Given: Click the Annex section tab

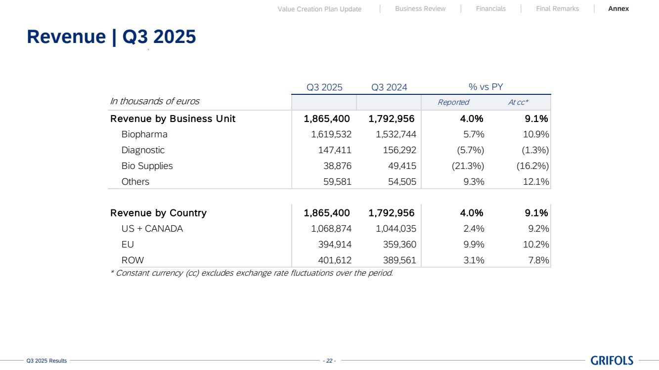Looking at the screenshot, I should 618,9.
